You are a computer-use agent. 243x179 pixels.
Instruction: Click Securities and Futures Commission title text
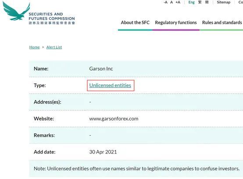click(52, 16)
